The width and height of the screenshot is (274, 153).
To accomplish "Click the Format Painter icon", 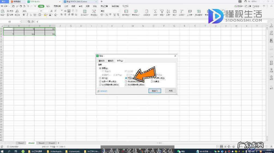I will pos(17,11).
